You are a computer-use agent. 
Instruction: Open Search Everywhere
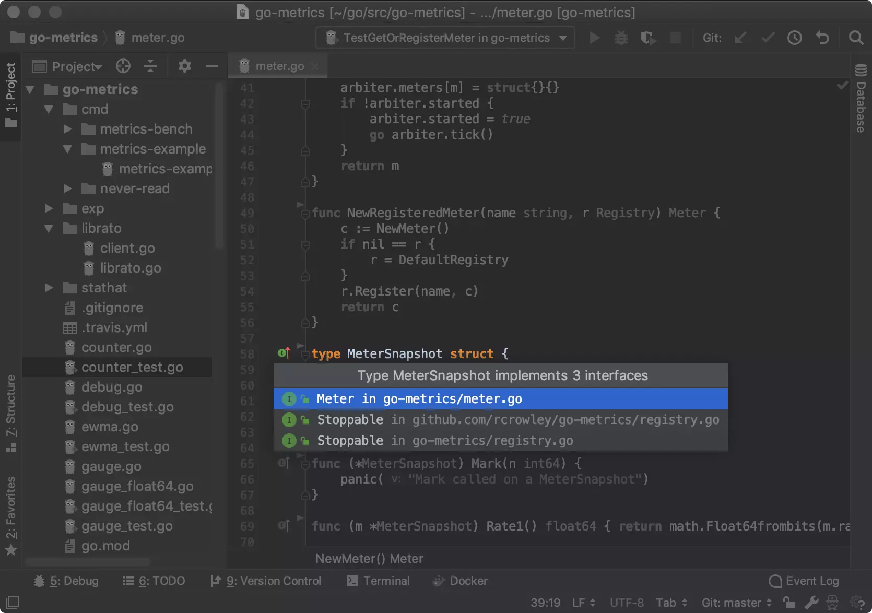point(856,38)
